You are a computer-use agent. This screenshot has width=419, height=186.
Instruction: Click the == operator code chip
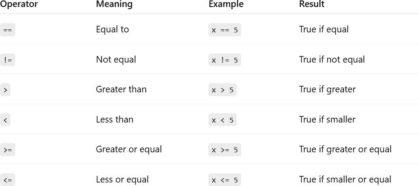(x=7, y=30)
